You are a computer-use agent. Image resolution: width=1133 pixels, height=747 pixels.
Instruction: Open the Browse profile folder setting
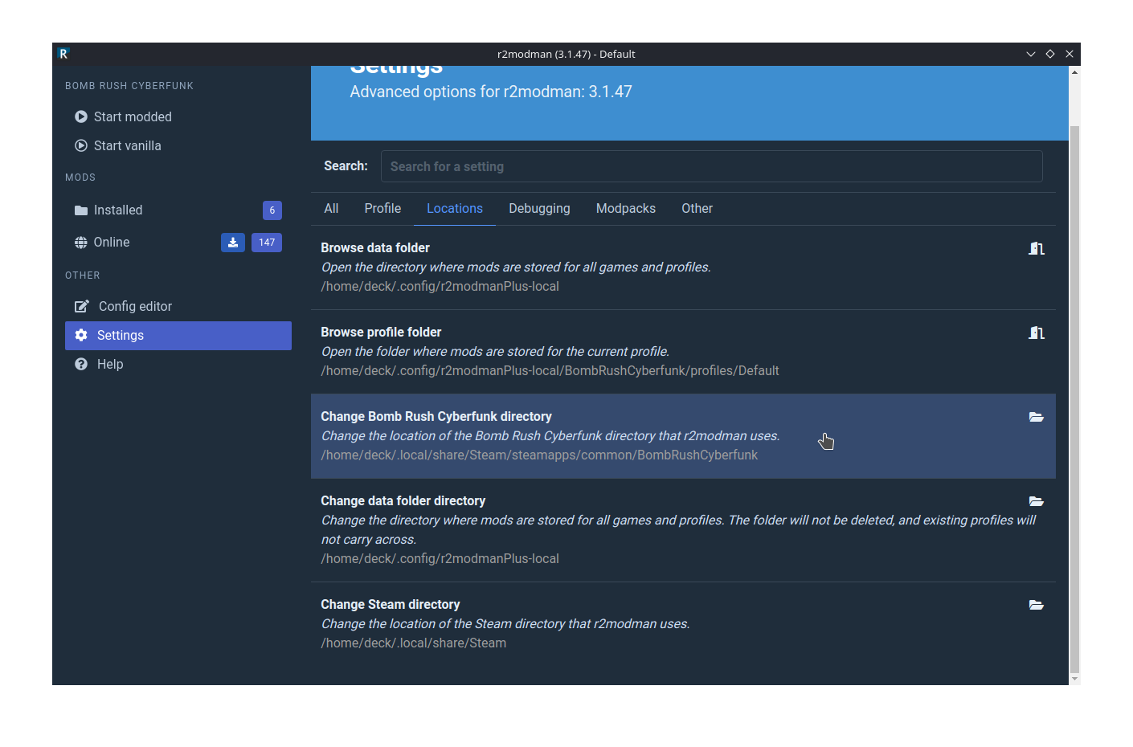coord(684,352)
